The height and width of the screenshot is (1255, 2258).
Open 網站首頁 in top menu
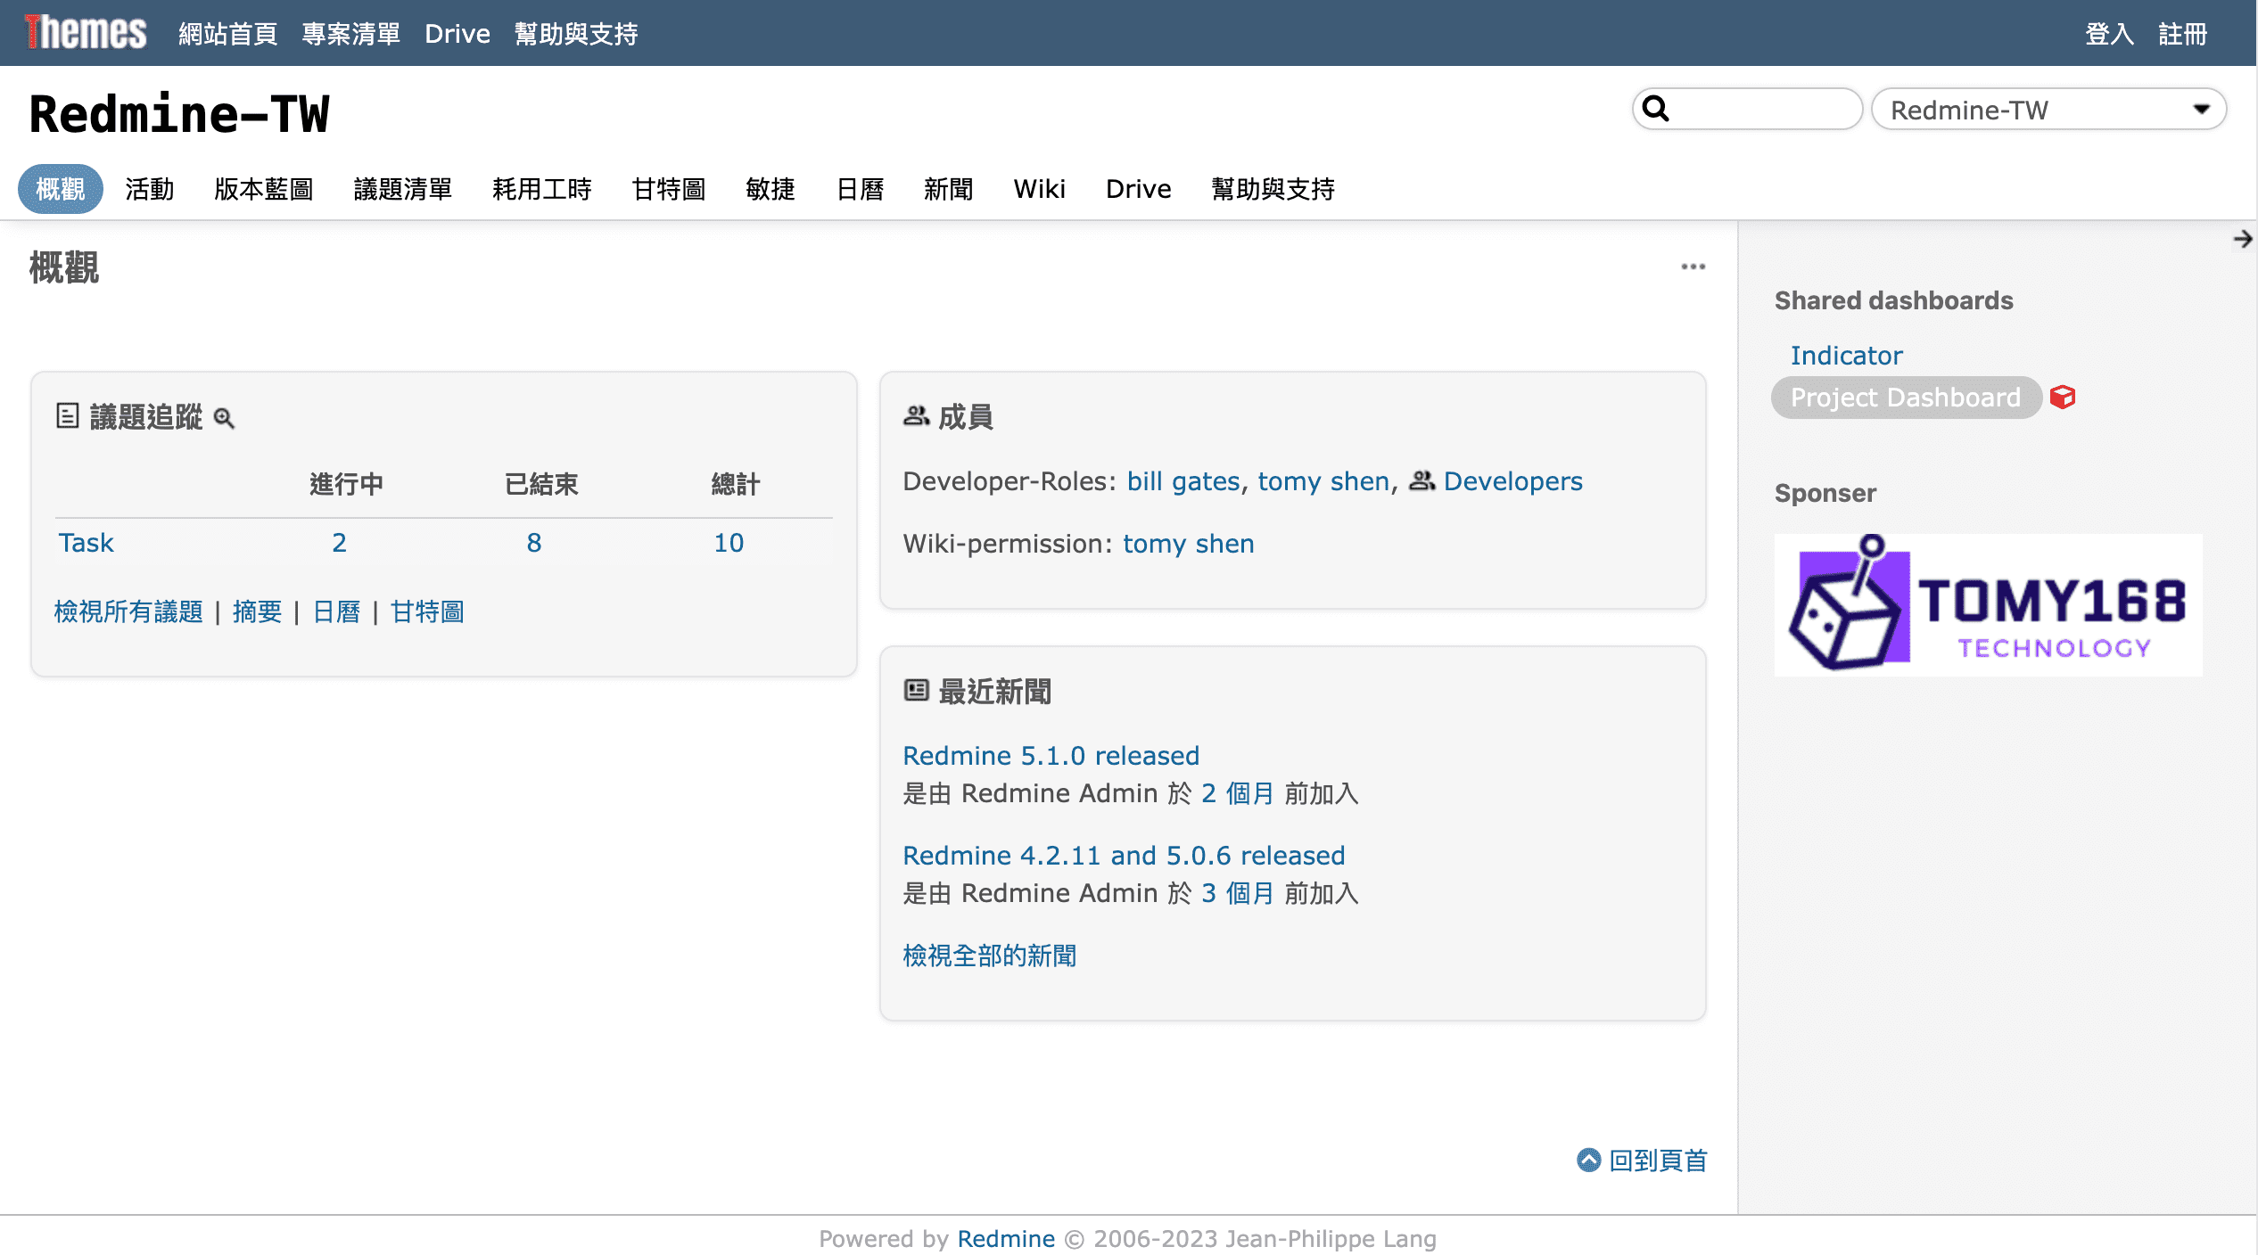click(x=227, y=34)
